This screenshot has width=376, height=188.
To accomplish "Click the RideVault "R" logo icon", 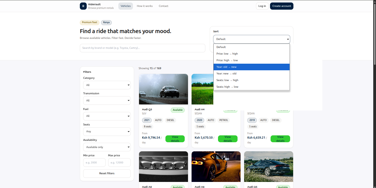I will [83, 6].
